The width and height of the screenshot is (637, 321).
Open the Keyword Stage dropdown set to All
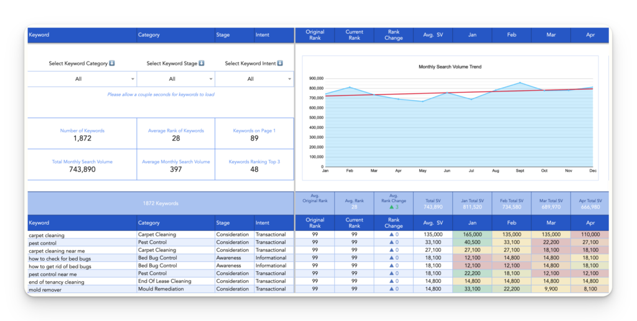176,79
